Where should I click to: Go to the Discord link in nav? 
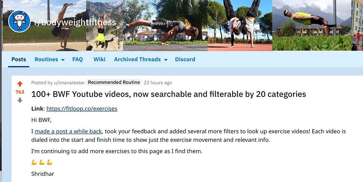tap(185, 59)
